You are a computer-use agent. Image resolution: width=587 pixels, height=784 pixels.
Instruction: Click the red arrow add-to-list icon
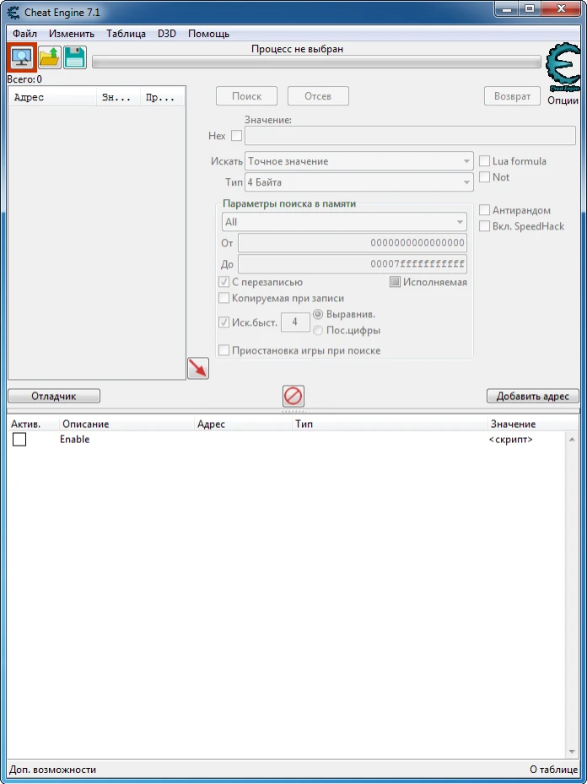198,369
